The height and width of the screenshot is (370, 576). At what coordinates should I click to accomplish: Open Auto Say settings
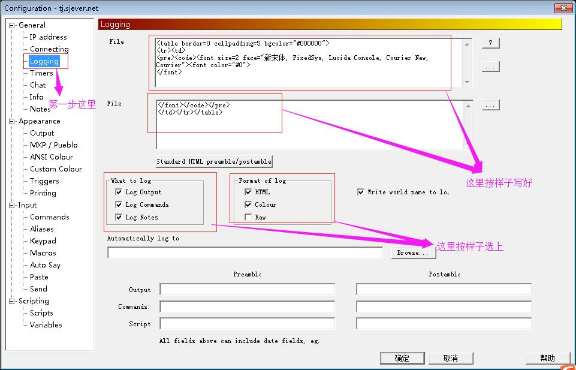tap(45, 265)
